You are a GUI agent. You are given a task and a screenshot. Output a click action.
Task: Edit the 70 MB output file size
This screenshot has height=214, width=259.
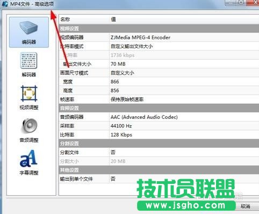[118, 64]
